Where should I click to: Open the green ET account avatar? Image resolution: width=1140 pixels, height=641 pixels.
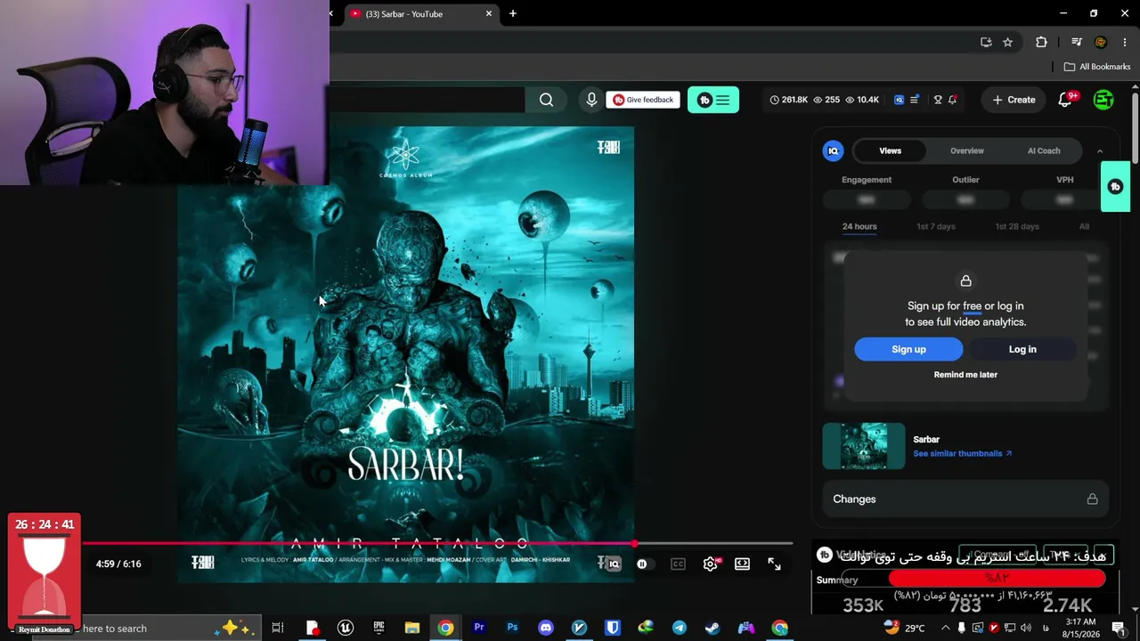(1103, 100)
